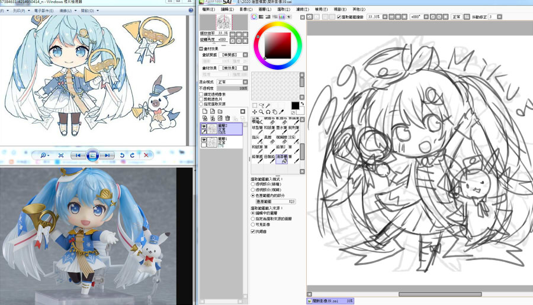Click fit-to-window icon in photo viewer
This screenshot has height=305, width=533.
(61, 155)
